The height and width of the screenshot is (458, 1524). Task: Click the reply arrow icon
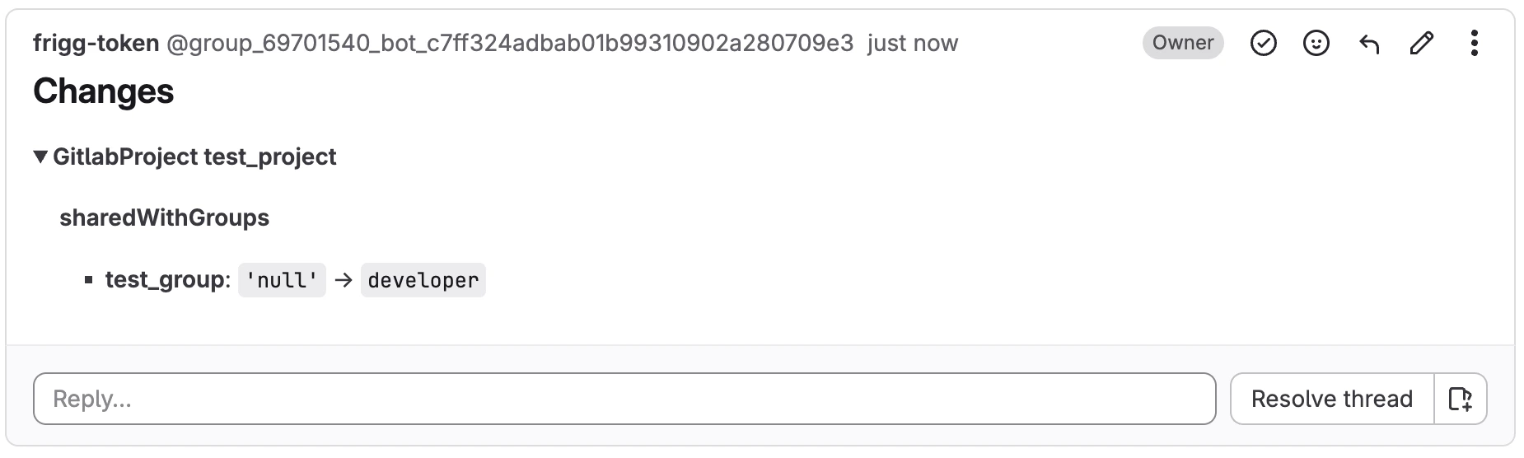(1369, 43)
